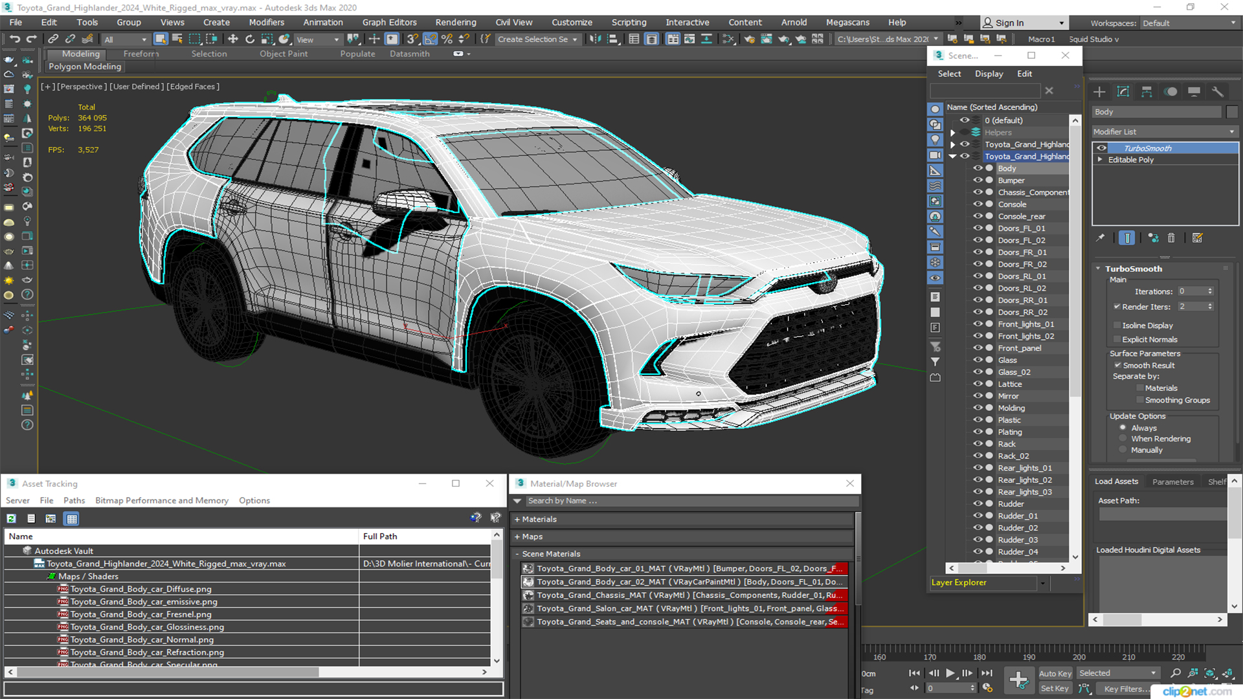Click the large Set Keys plus icon

pyautogui.click(x=1018, y=680)
